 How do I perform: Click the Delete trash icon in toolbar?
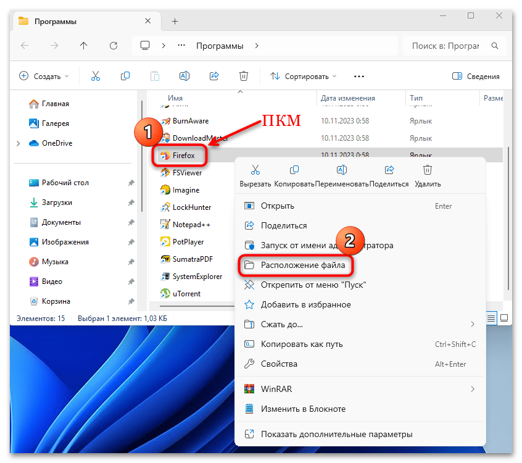(244, 77)
